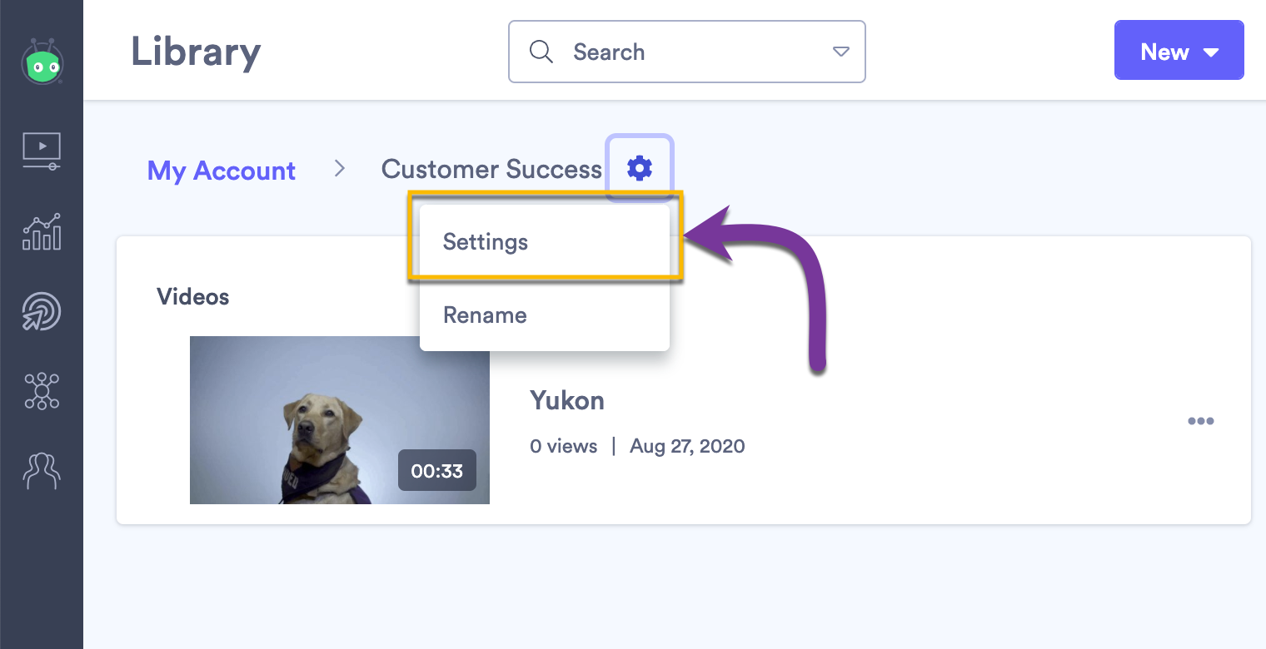Open the New dropdown button
The width and height of the screenshot is (1266, 649).
(1179, 52)
